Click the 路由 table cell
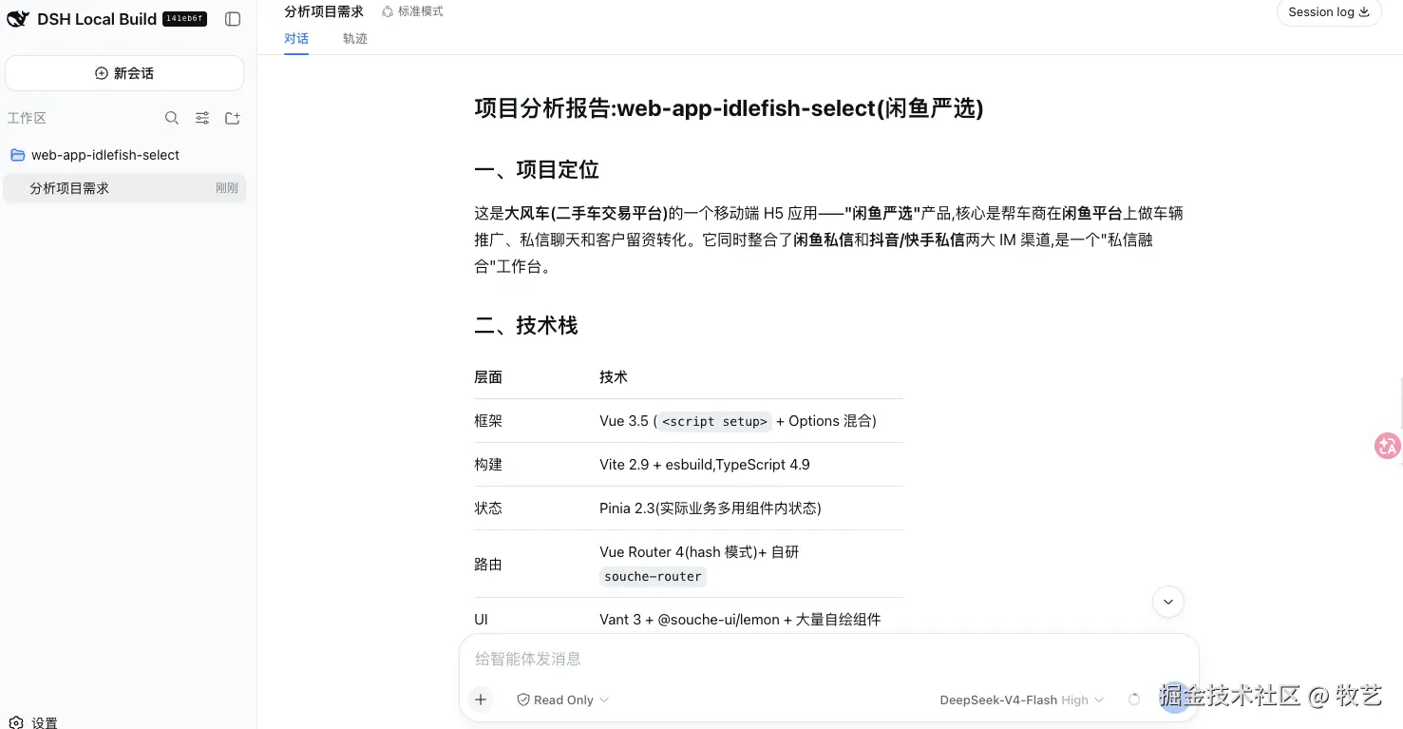The height and width of the screenshot is (729, 1403). pyautogui.click(x=488, y=565)
